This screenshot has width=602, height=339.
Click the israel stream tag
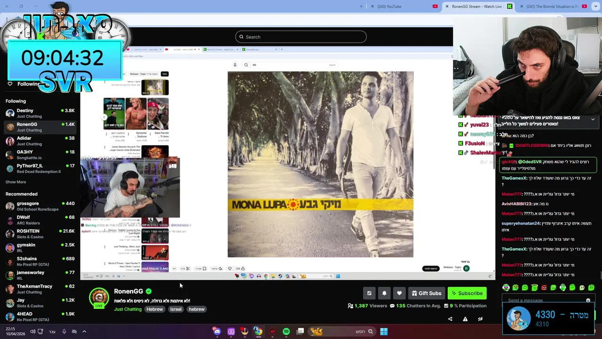pos(176,309)
